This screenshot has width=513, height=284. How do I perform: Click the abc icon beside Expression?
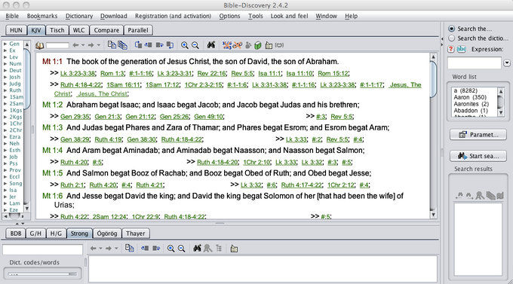click(x=461, y=49)
